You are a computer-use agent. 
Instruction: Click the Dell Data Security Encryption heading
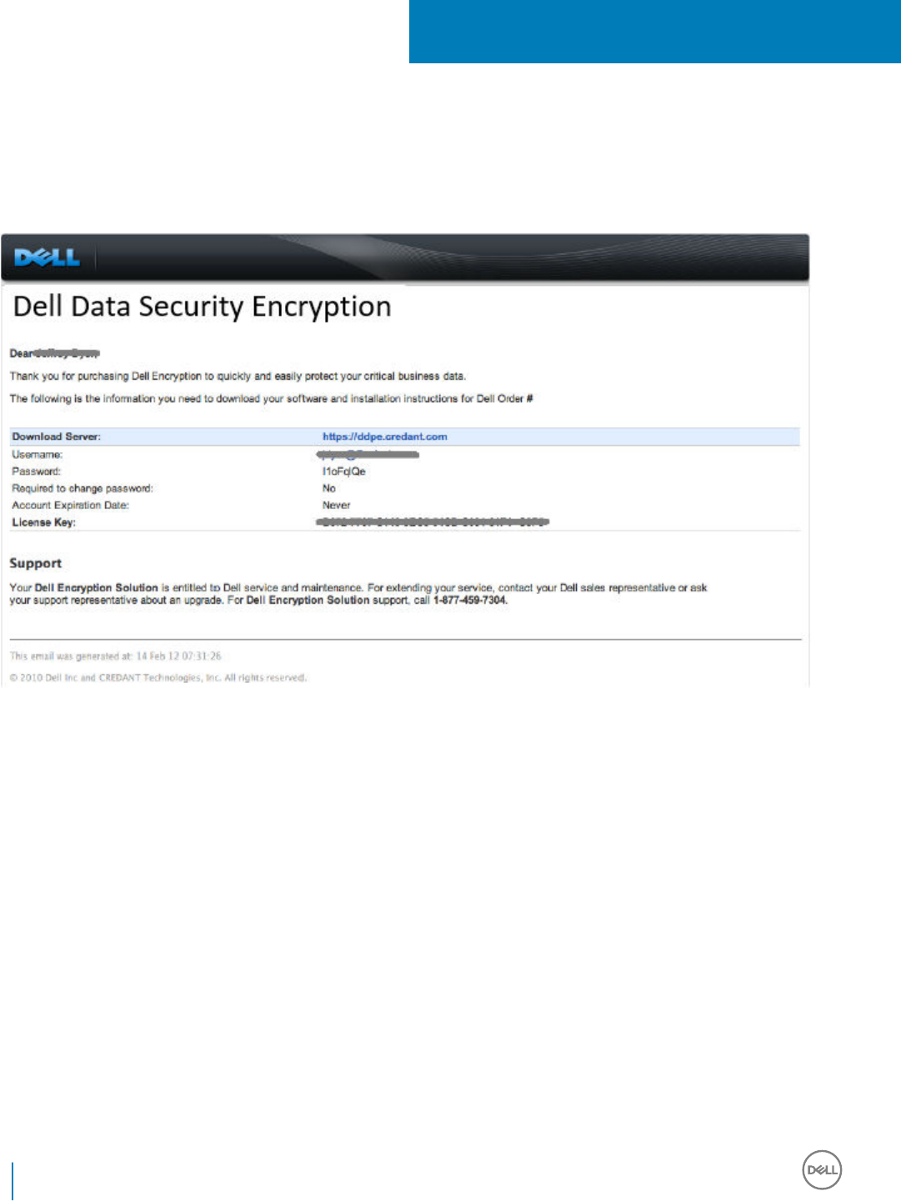pyautogui.click(x=203, y=306)
